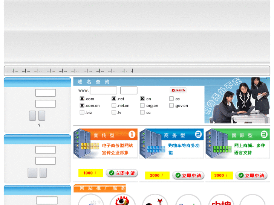Click the server icon on 国际型 banner
The height and width of the screenshot is (205, 274).
[216, 143]
